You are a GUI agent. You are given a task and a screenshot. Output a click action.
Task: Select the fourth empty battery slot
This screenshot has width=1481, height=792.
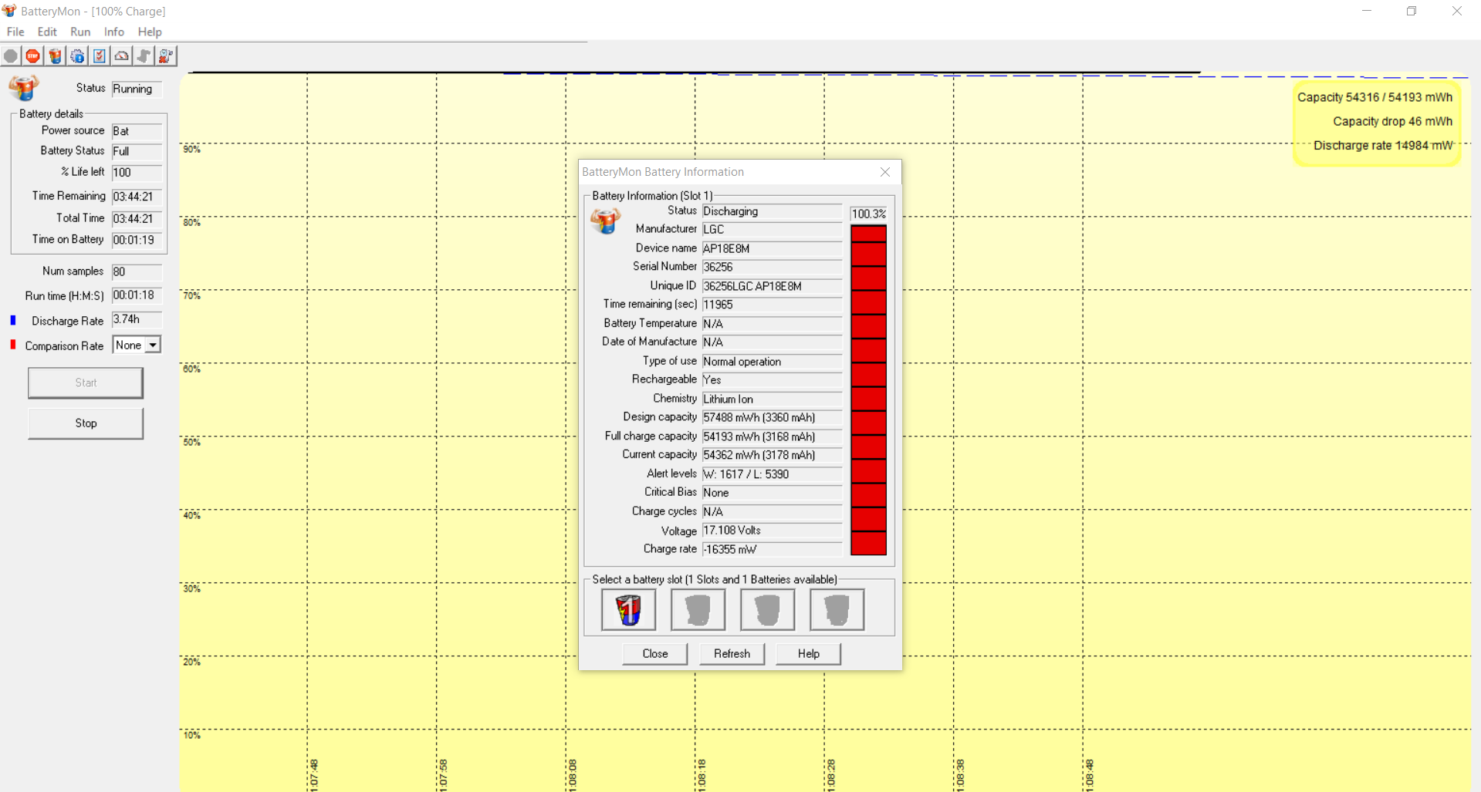(x=837, y=610)
